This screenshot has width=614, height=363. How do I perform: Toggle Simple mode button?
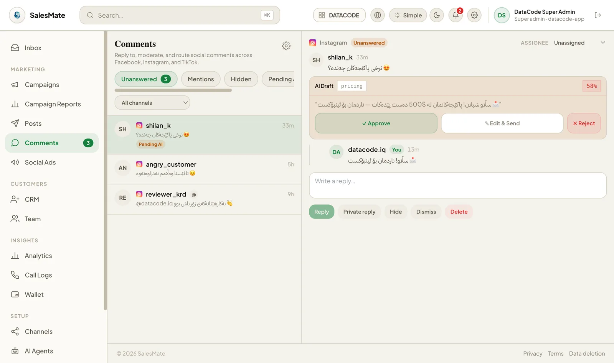pyautogui.click(x=408, y=15)
